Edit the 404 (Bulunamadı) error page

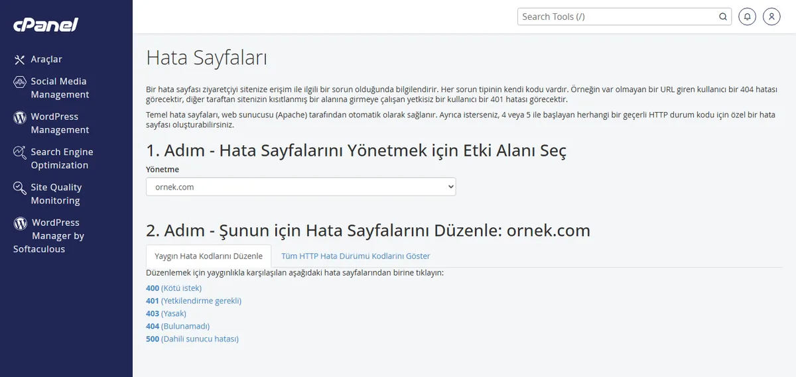pyautogui.click(x=178, y=326)
